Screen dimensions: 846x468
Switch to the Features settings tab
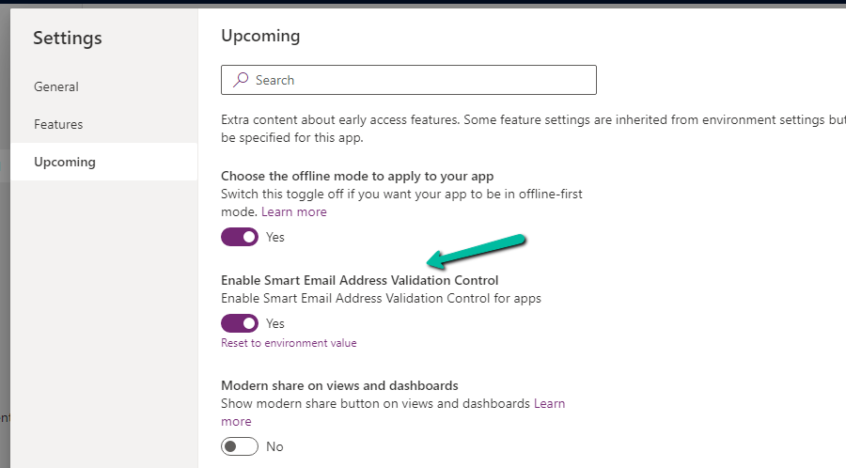[x=58, y=124]
